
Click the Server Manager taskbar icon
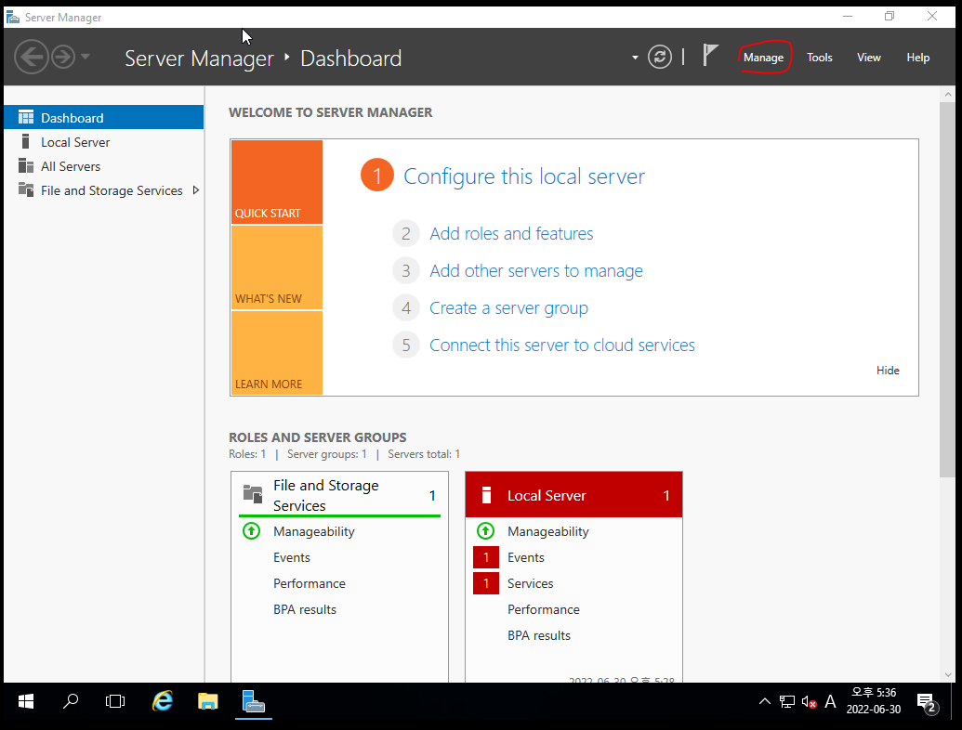tap(254, 701)
